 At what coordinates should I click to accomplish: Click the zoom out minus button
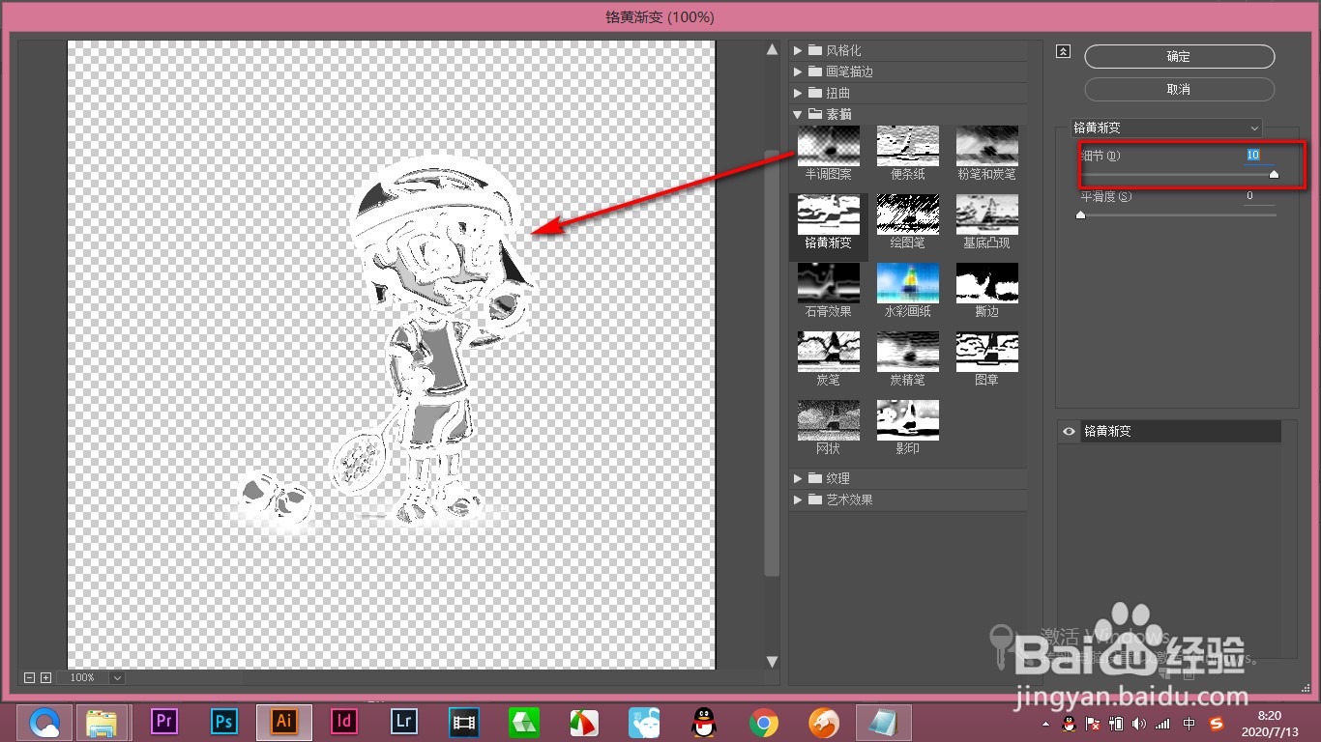[x=29, y=678]
